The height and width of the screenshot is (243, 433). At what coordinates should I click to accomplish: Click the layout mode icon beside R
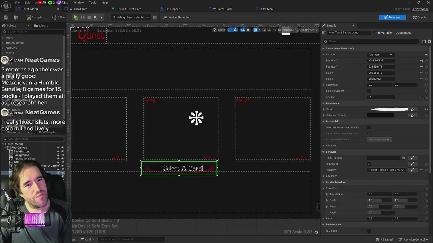243,30
